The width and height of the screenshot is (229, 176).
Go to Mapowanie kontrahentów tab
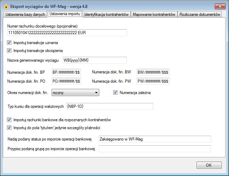pyautogui.click(x=154, y=14)
